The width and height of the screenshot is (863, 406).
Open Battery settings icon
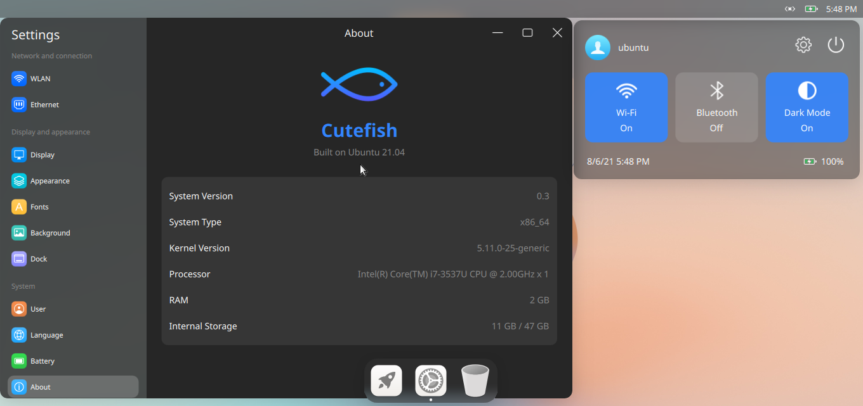[x=19, y=361]
